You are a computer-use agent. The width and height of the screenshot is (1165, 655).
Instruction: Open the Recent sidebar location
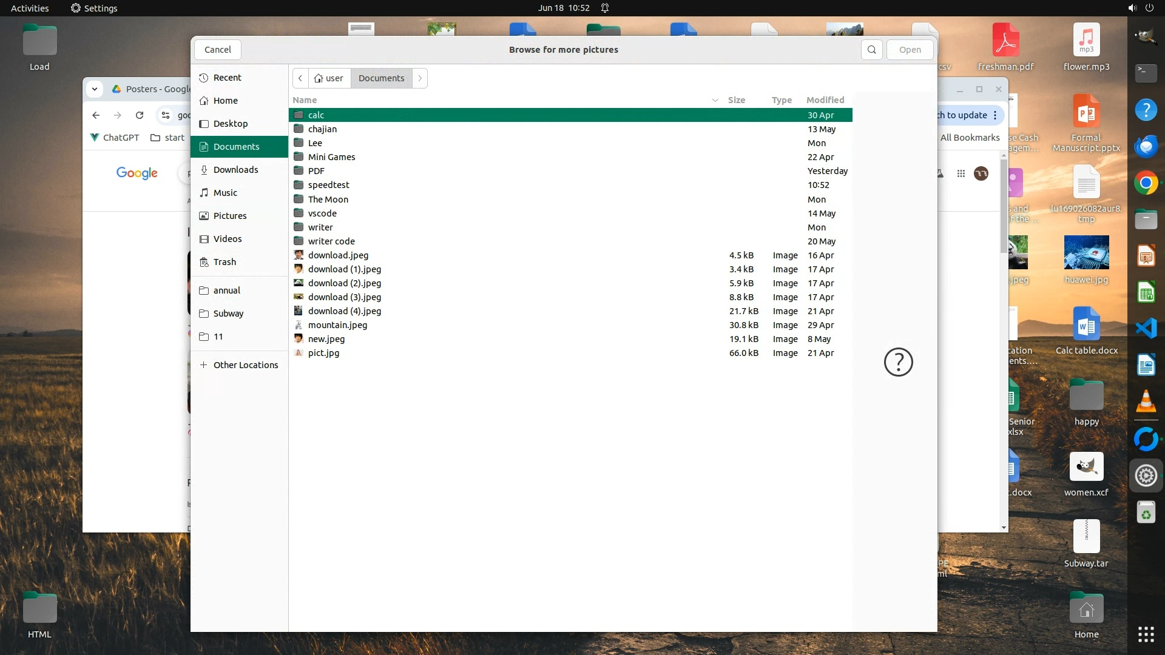click(x=227, y=78)
